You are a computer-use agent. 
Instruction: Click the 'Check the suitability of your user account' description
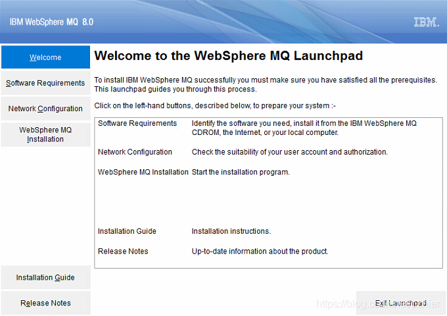(x=290, y=152)
